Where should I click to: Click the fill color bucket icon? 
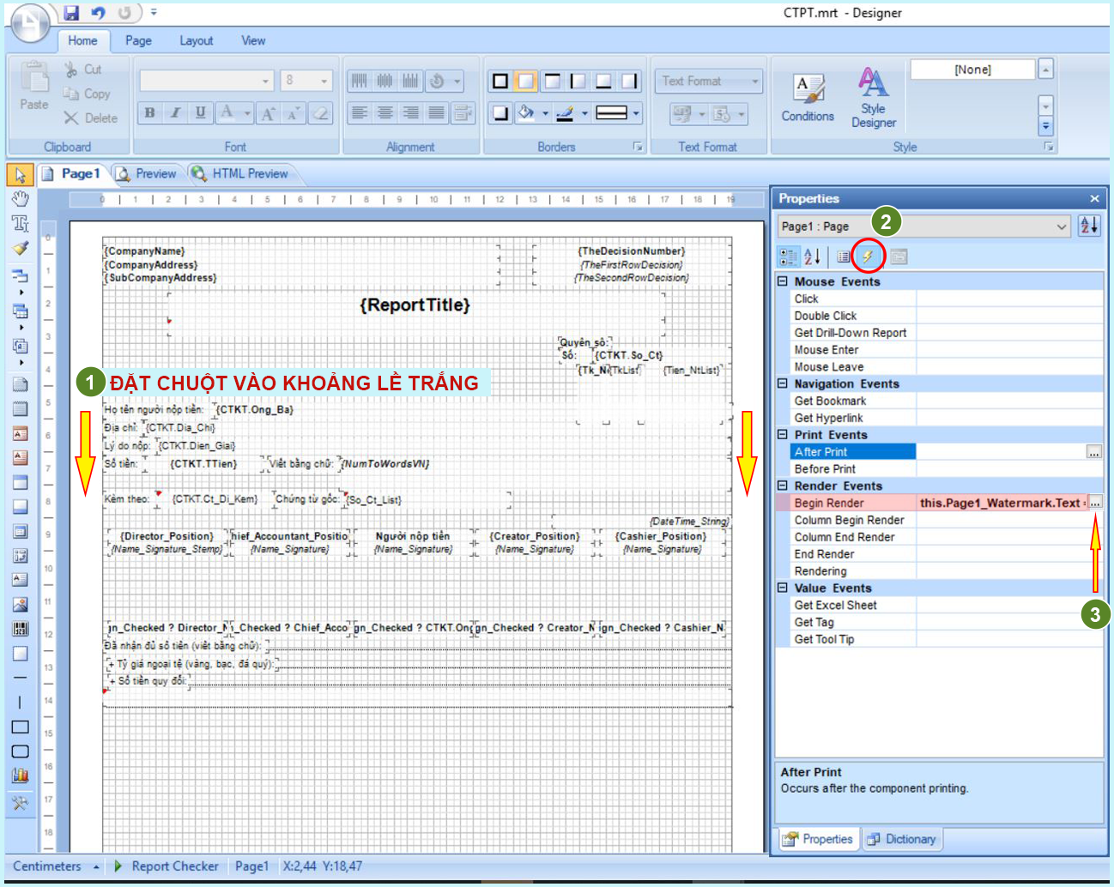(x=525, y=112)
